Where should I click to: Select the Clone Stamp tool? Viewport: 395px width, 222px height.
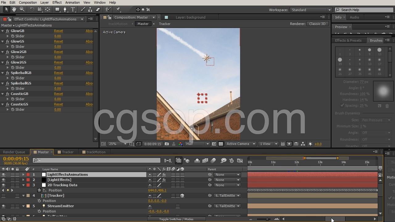[90, 10]
